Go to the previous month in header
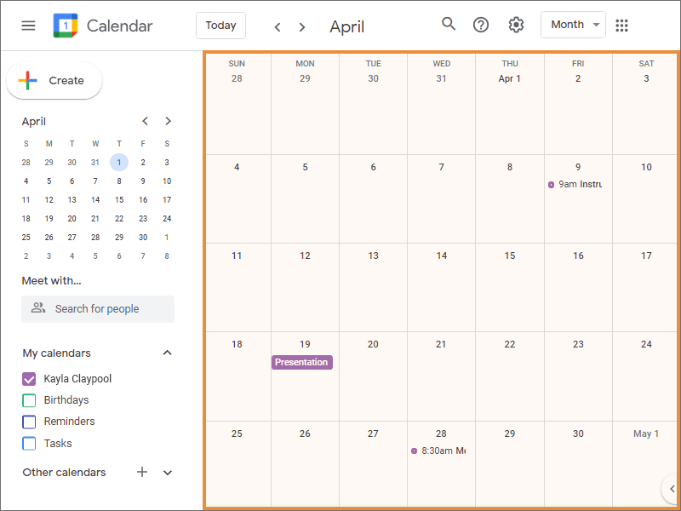Image resolution: width=681 pixels, height=511 pixels. (x=278, y=26)
